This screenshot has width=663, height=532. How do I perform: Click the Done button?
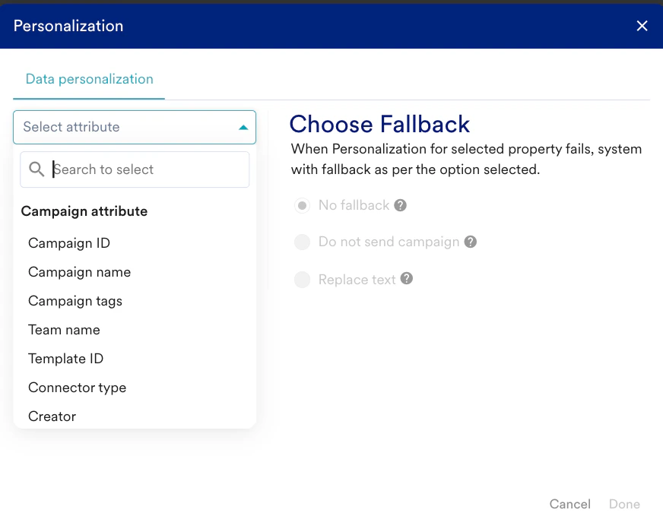coord(624,504)
